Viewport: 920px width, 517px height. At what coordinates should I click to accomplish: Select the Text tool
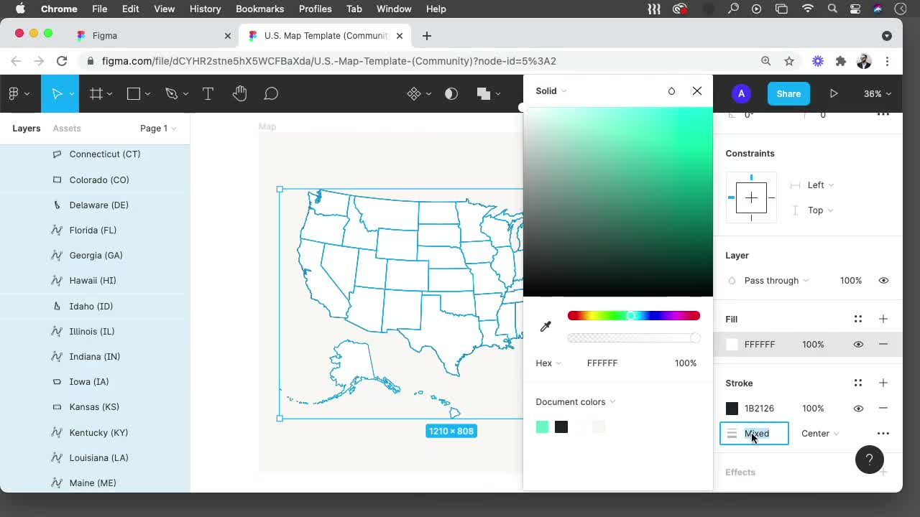coord(208,93)
